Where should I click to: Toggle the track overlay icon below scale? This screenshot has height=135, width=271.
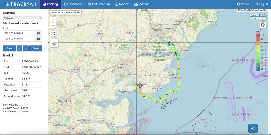click(x=263, y=25)
